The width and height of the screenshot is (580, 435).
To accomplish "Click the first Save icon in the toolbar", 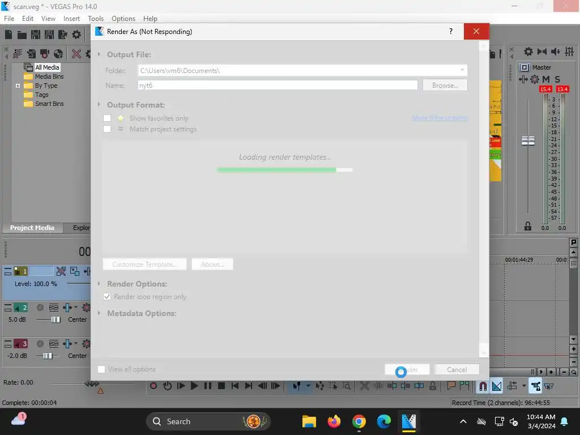I will (36, 35).
